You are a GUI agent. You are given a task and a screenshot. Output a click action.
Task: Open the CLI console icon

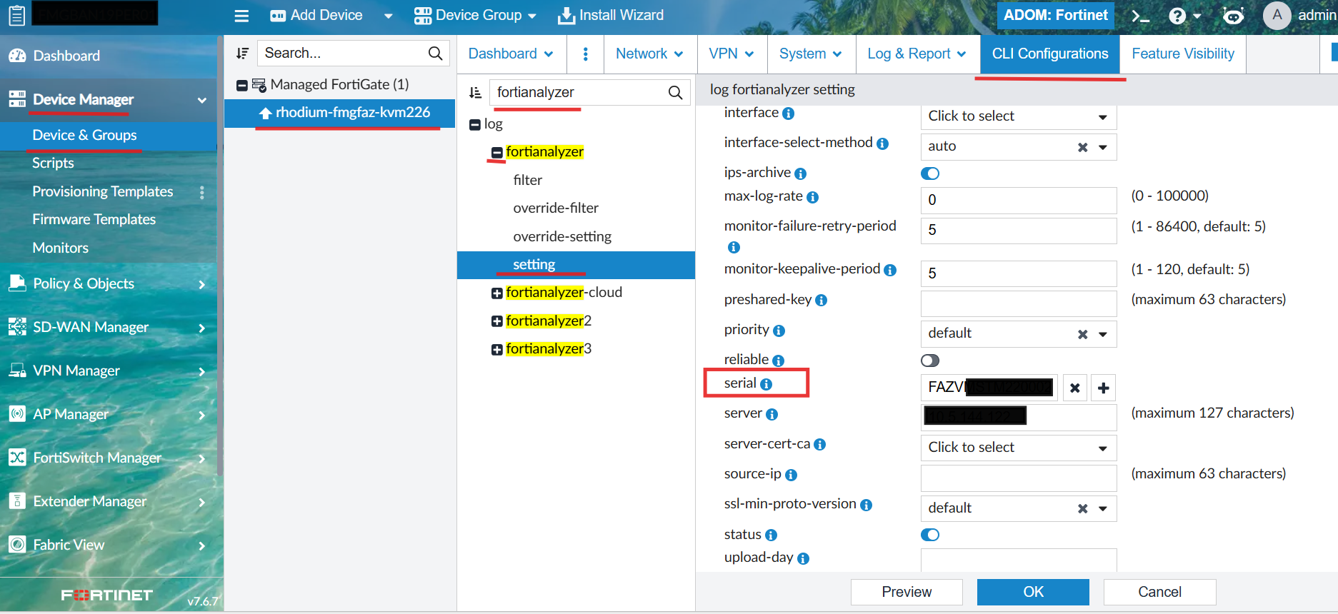click(1140, 16)
